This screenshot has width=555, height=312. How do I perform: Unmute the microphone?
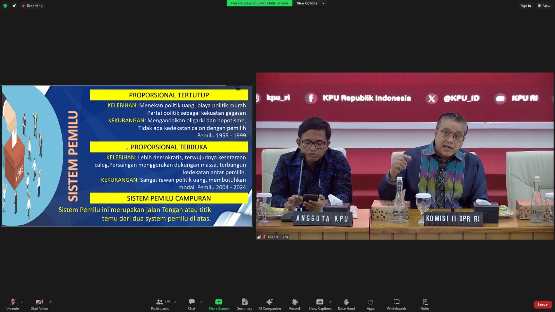(x=12, y=304)
